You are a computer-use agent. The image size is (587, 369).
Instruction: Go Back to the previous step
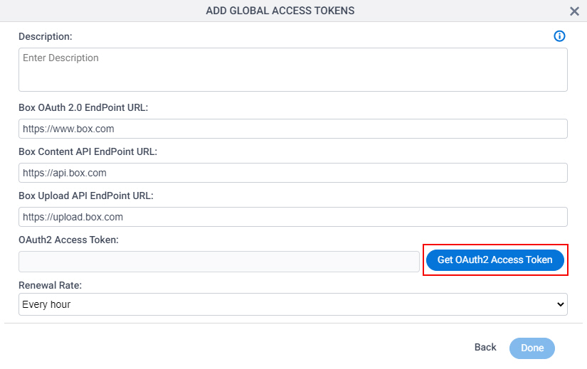(x=485, y=347)
